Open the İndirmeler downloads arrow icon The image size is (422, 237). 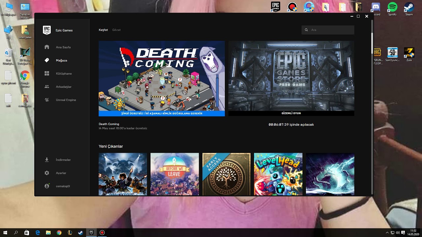pos(47,160)
